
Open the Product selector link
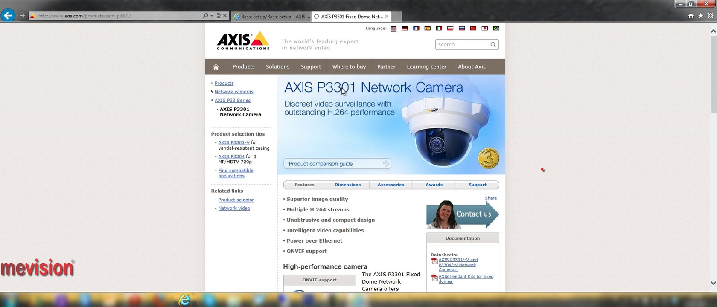pos(236,200)
